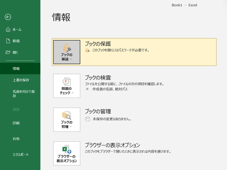Select 新規 in the sidebar

point(20,41)
